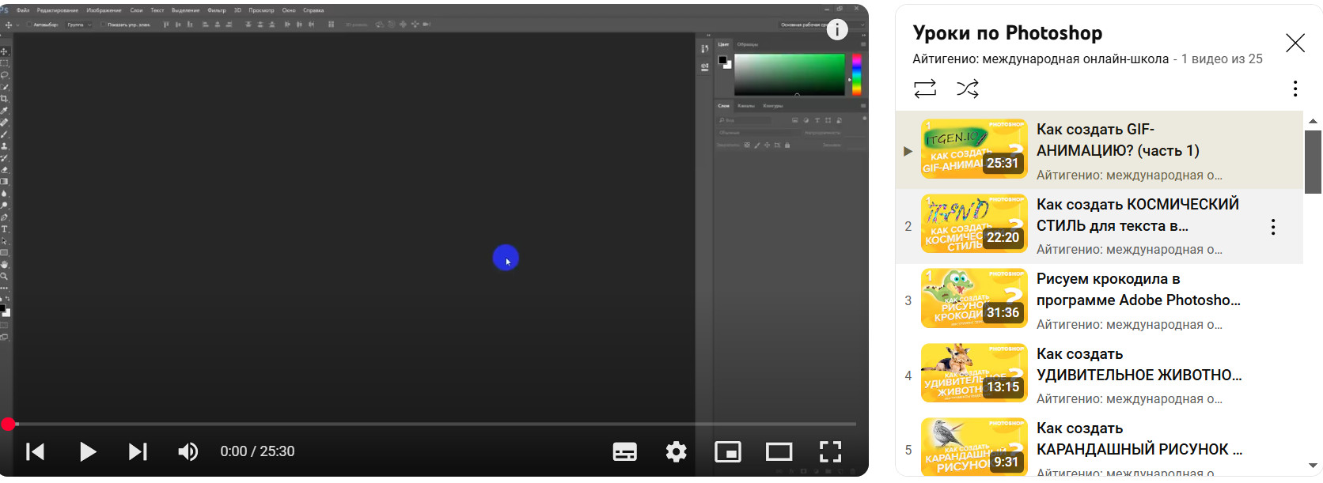Skip to the next video

(138, 451)
